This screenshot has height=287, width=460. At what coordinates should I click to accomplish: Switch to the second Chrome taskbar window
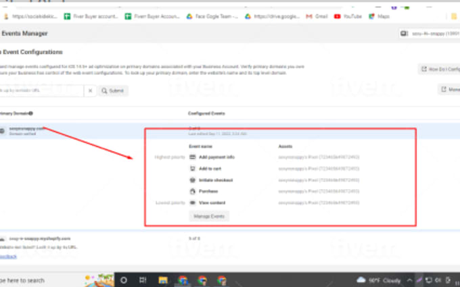click(x=202, y=280)
